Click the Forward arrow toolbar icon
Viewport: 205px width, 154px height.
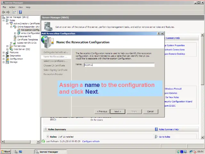(8, 12)
